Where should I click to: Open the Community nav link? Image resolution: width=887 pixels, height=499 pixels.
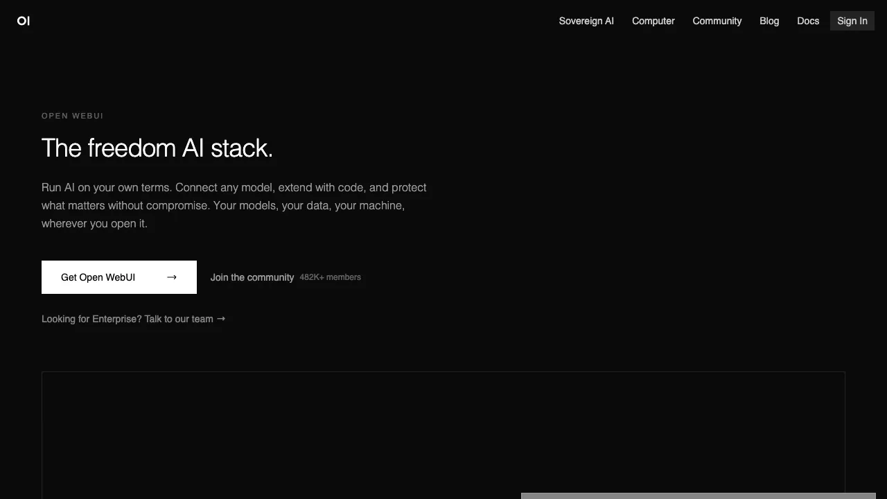pos(717,21)
